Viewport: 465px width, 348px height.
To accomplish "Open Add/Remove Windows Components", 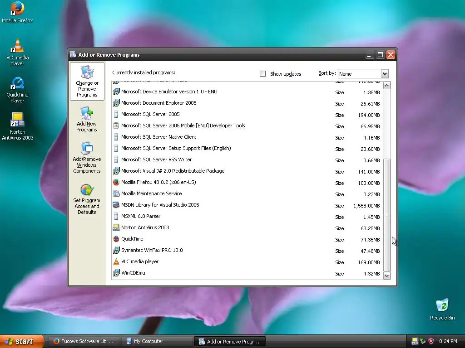I will click(x=87, y=157).
